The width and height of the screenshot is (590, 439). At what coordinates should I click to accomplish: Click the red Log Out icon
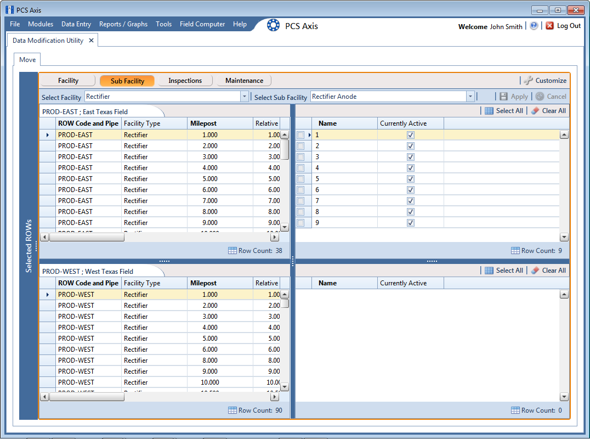(x=549, y=26)
